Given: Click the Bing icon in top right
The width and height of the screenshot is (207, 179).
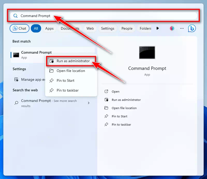Looking at the screenshot, I should point(192,28).
